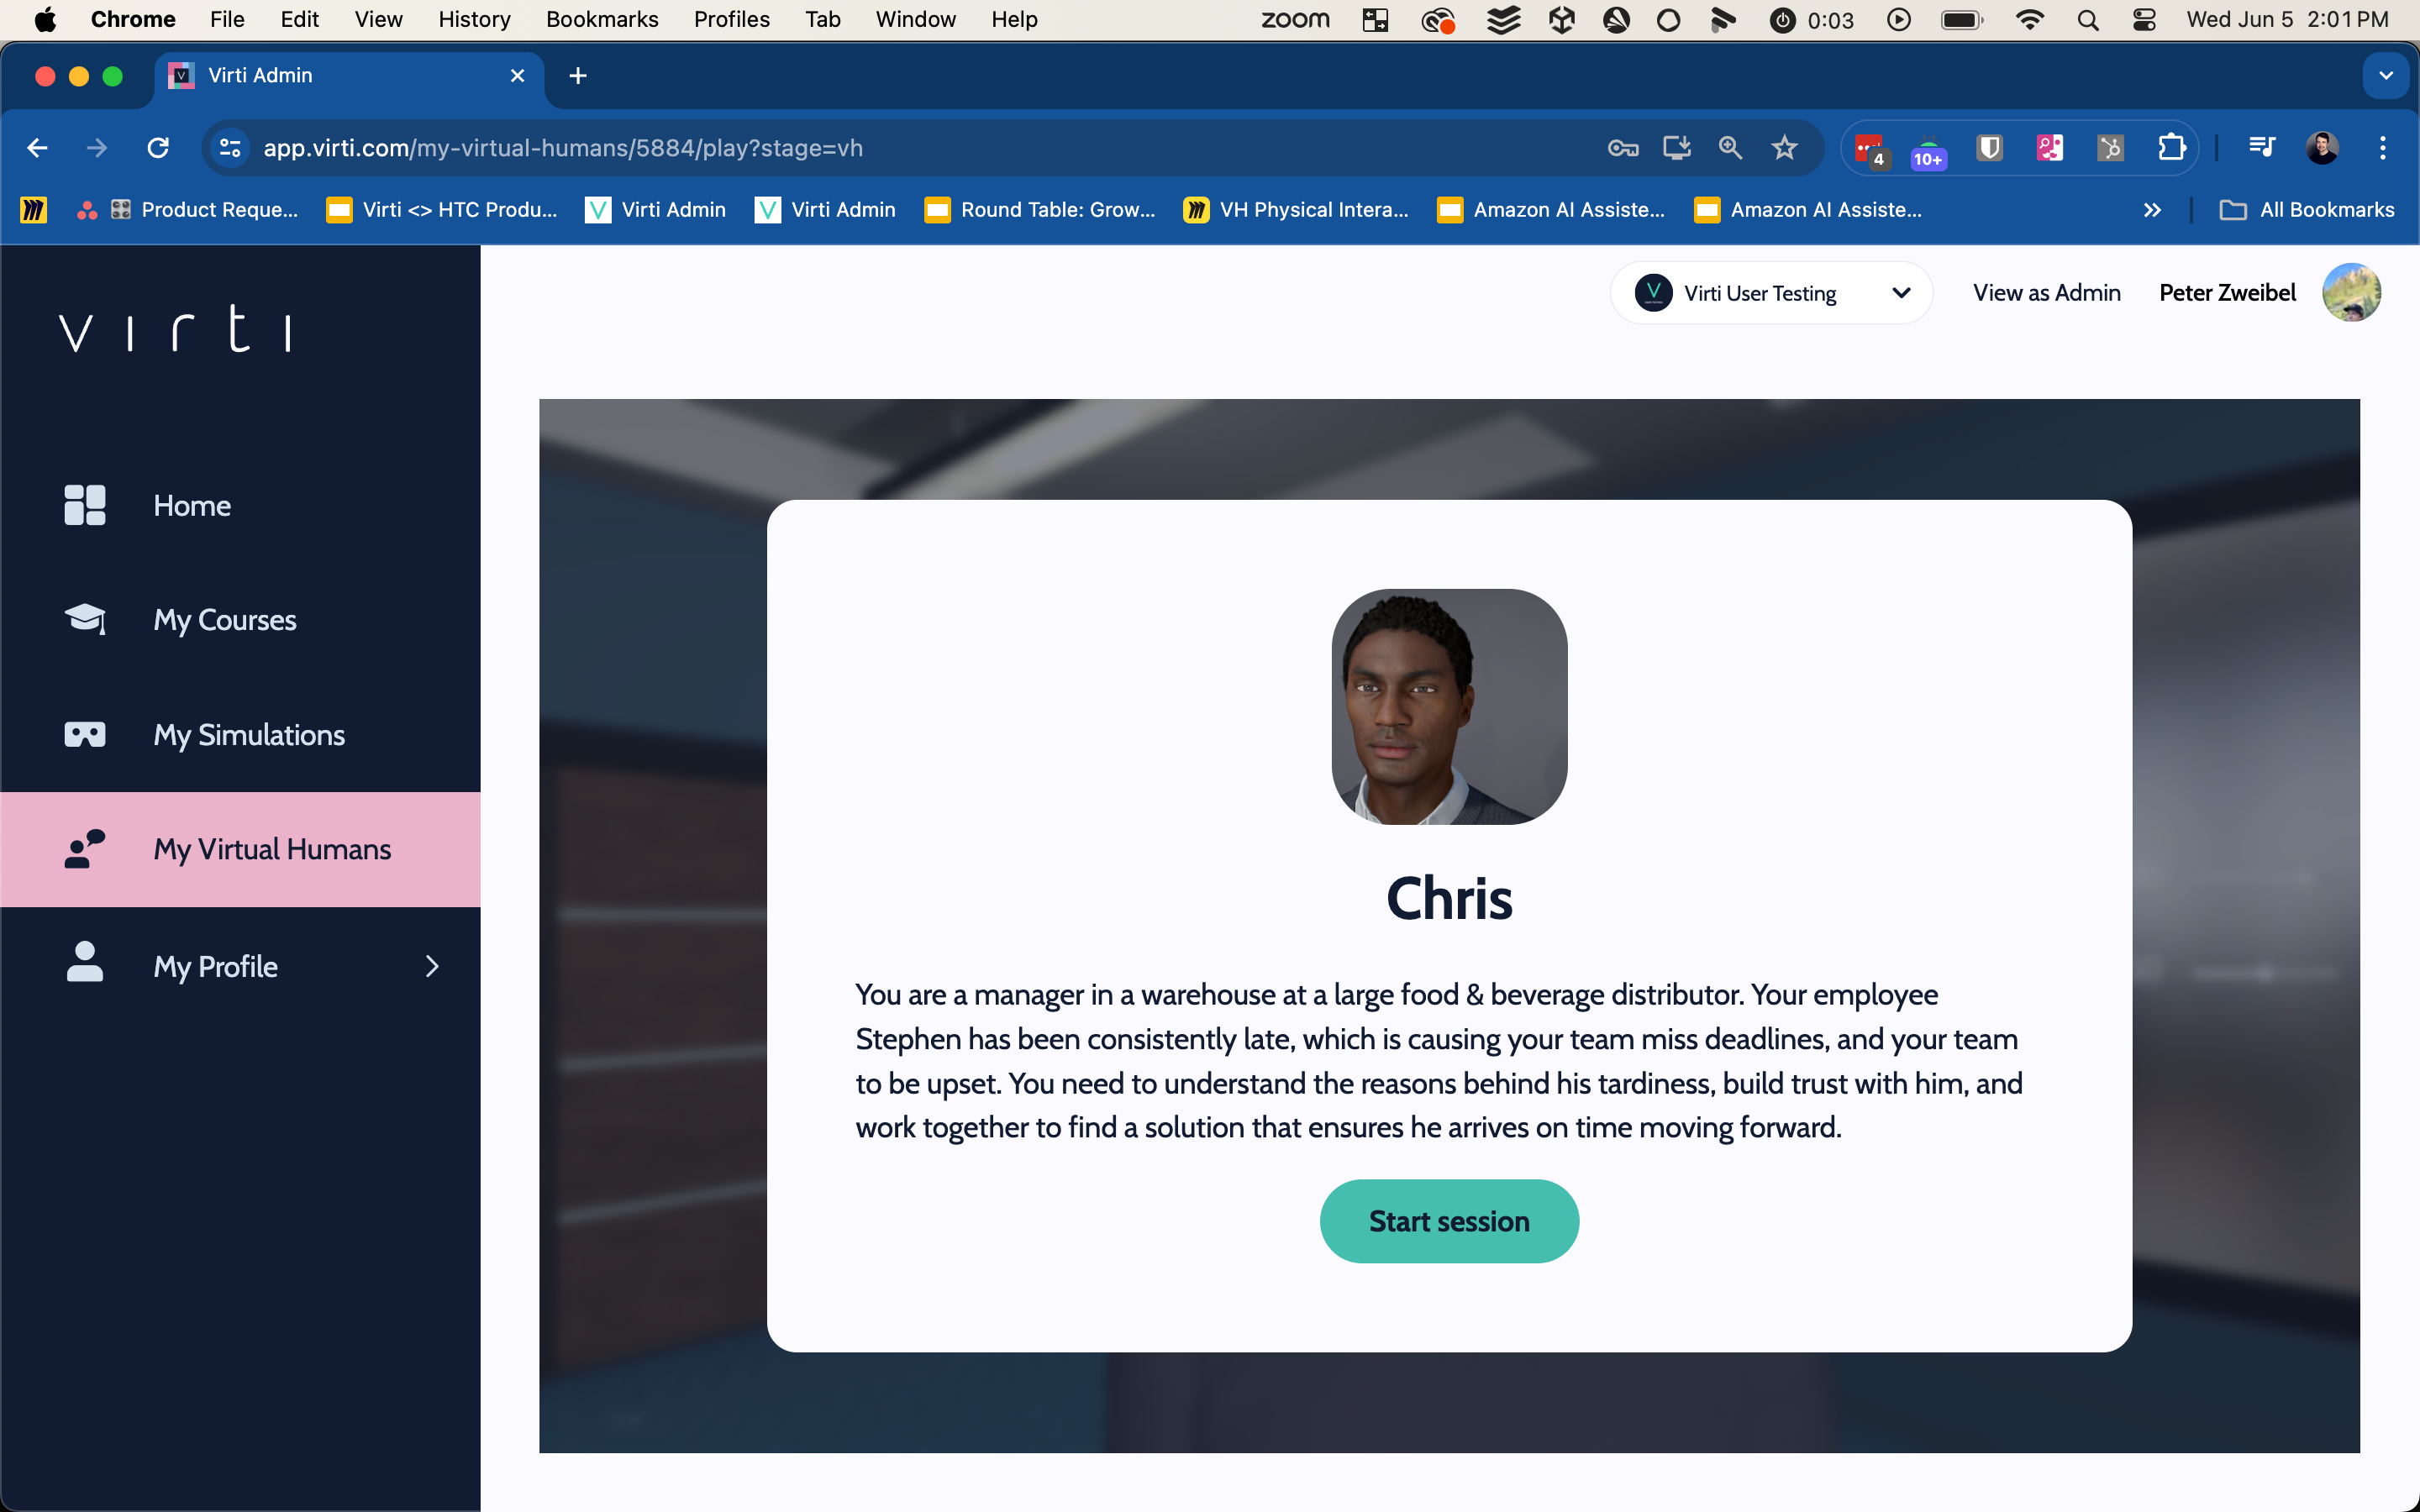The image size is (2420, 1512).
Task: Select My Simulations VR headset icon
Action: click(84, 734)
